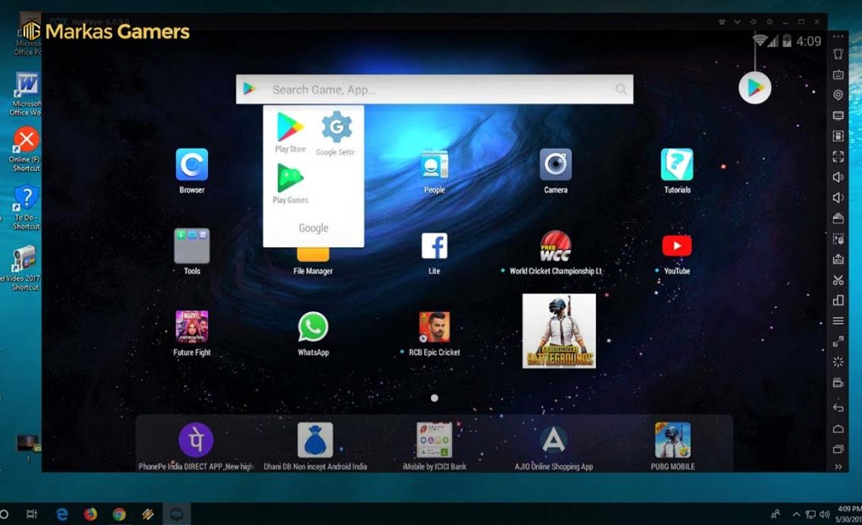
Task: Launch RCB Epic Cricket game
Action: coord(434,326)
